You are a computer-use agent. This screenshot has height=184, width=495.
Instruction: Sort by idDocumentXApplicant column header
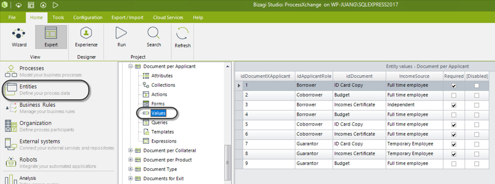(x=265, y=76)
